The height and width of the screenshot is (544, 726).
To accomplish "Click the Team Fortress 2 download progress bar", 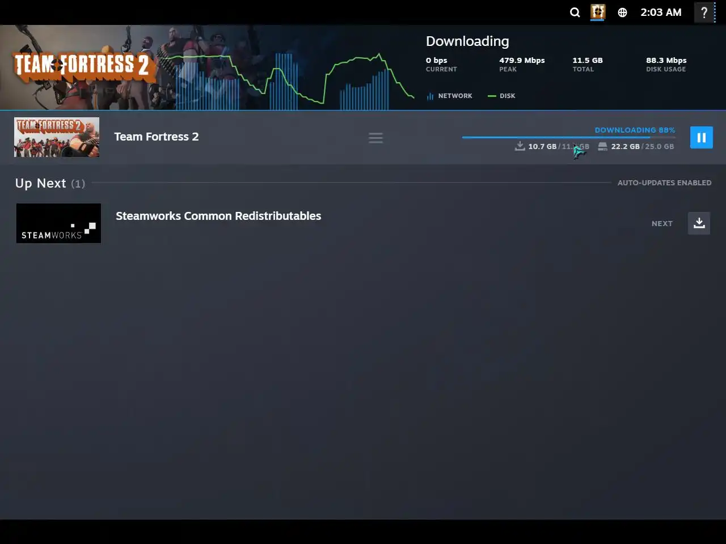I will [568, 137].
